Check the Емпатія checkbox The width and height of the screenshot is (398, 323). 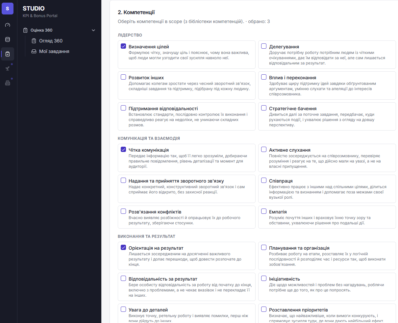[x=264, y=211]
